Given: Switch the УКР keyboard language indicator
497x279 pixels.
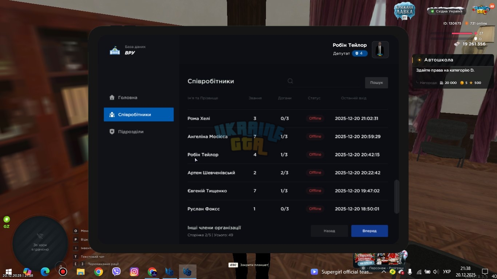Looking at the screenshot, I should tap(447, 272).
